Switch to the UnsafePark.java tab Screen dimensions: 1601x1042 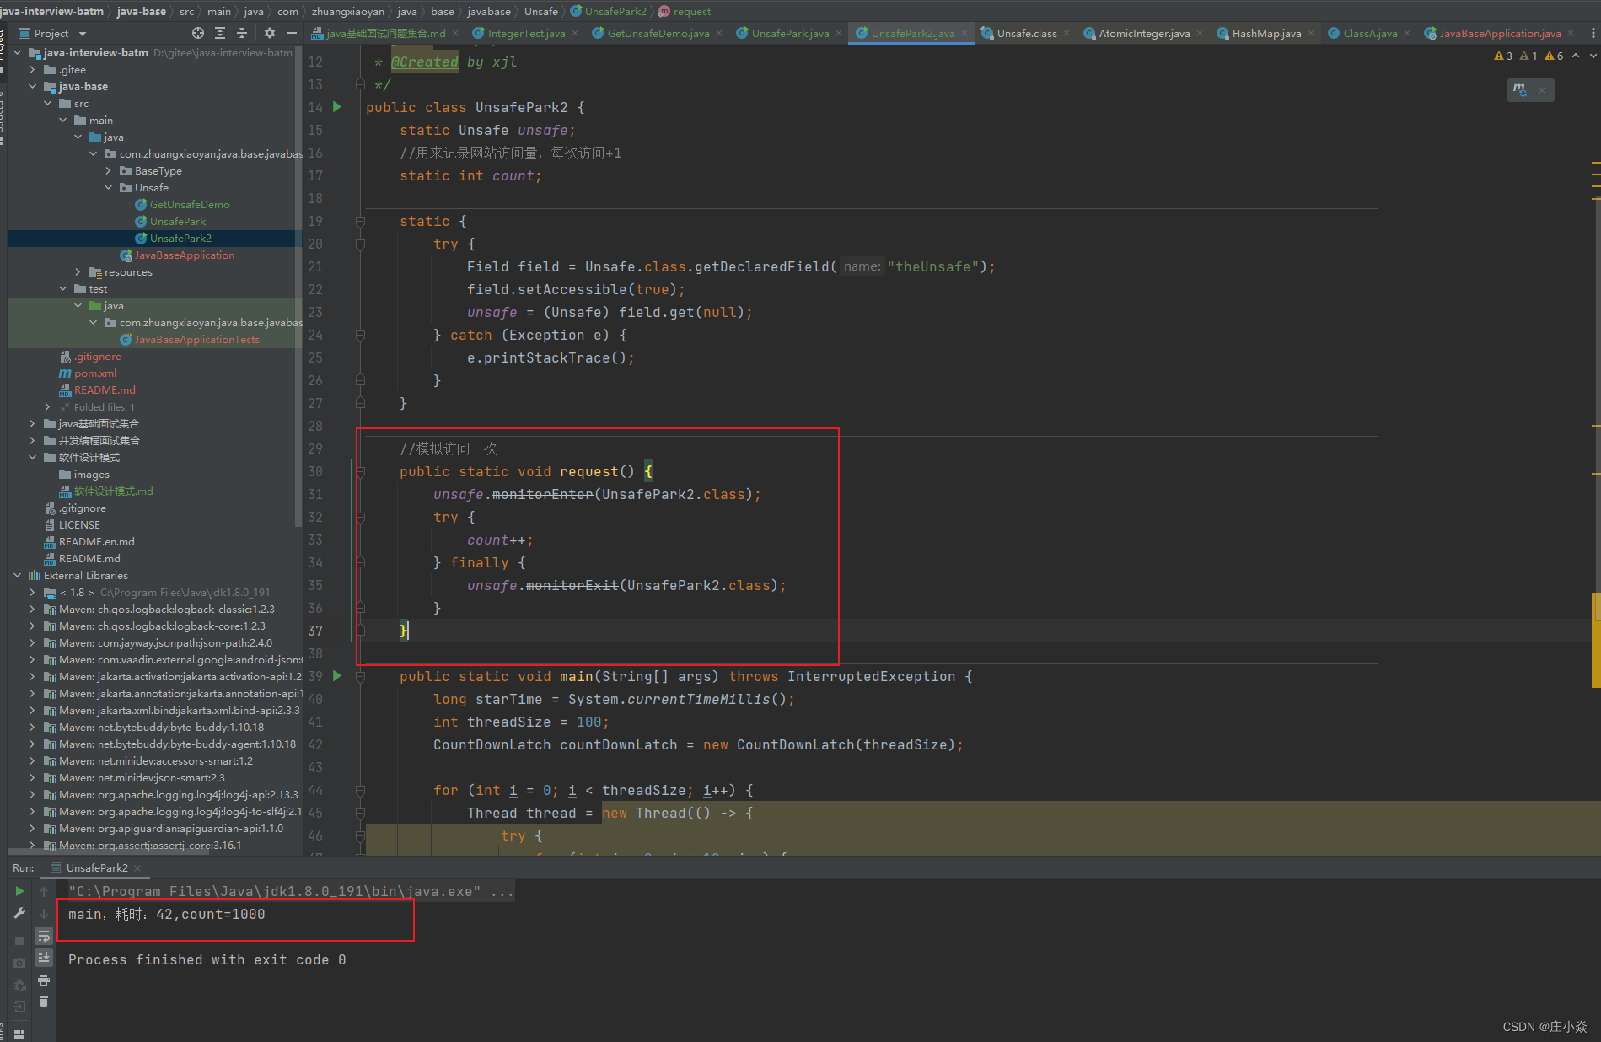click(790, 34)
